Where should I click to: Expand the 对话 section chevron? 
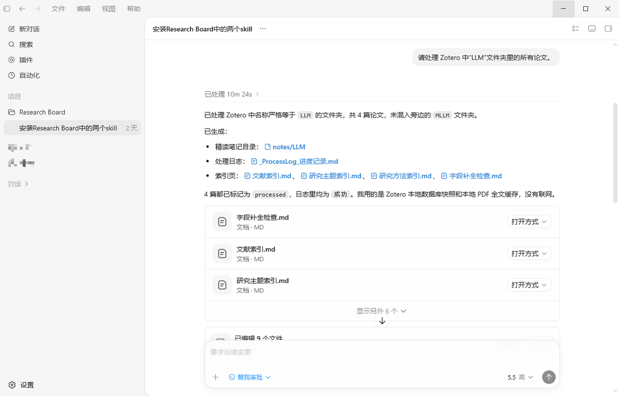click(x=27, y=184)
